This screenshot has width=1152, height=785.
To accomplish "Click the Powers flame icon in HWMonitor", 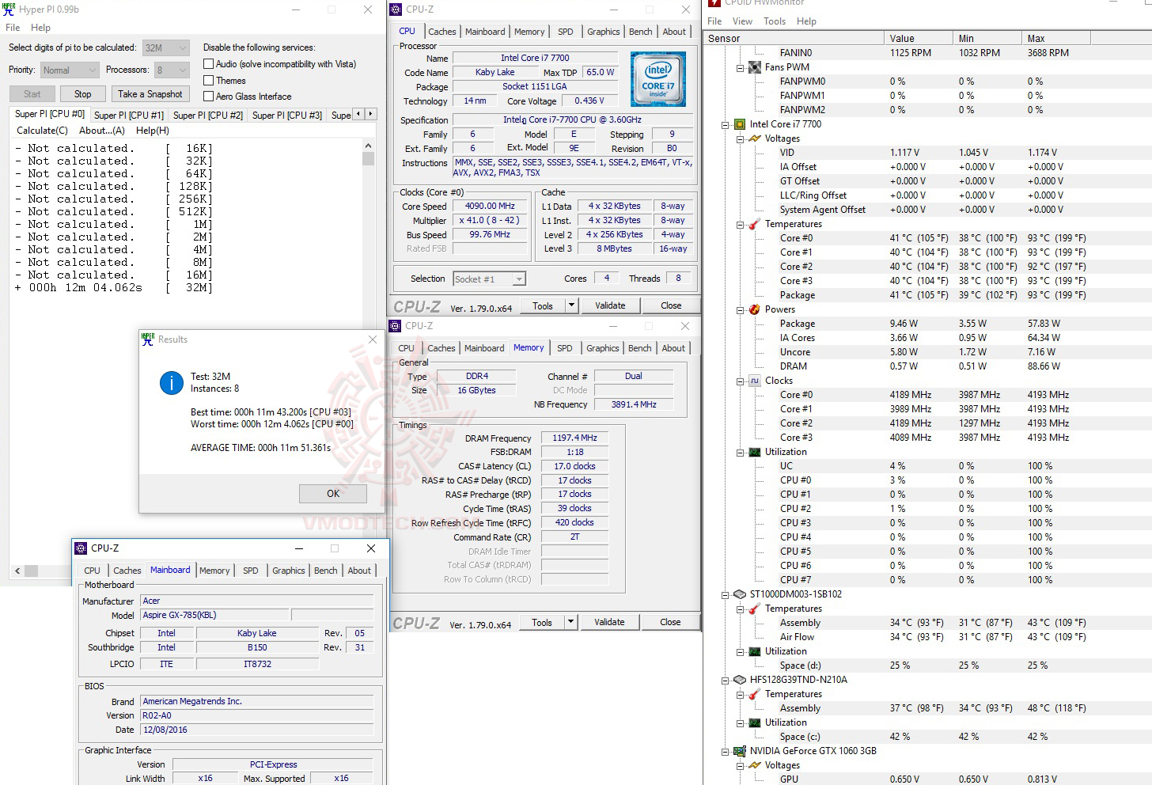I will coord(754,309).
